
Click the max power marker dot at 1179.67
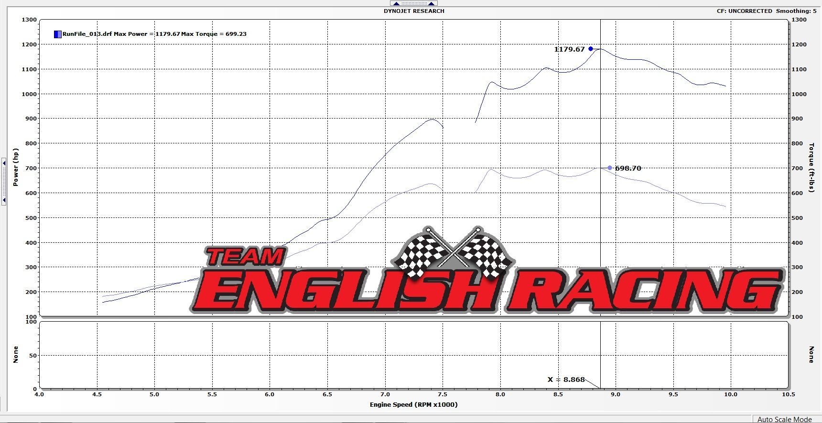click(x=591, y=49)
